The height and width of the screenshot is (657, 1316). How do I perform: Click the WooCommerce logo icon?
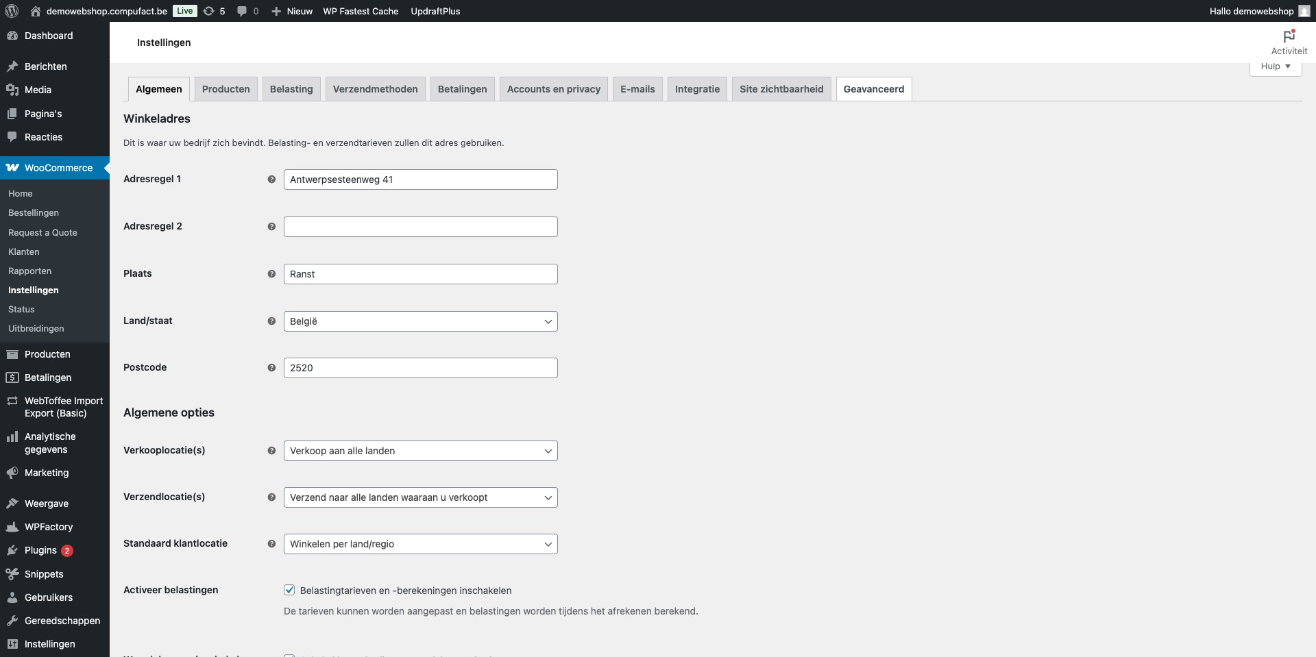pyautogui.click(x=12, y=168)
